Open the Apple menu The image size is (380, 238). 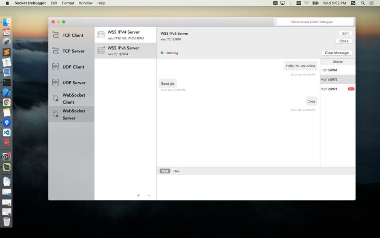[x=7, y=3]
